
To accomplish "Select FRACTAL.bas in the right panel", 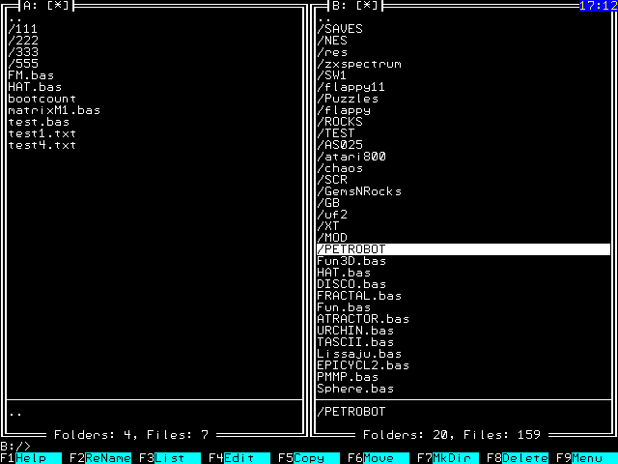I will pos(359,296).
